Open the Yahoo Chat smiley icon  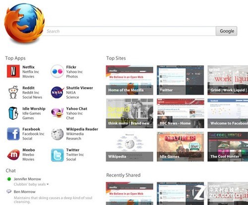58,112
